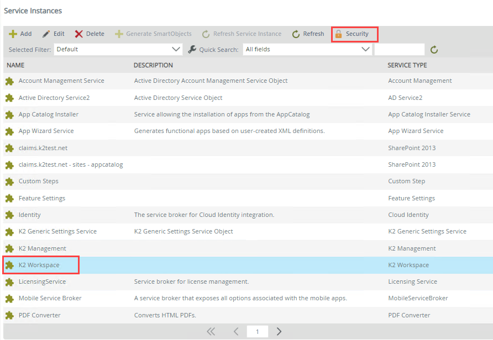Click the K2 Management puzzle icon
Image resolution: width=493 pixels, height=340 pixels.
coord(9,248)
